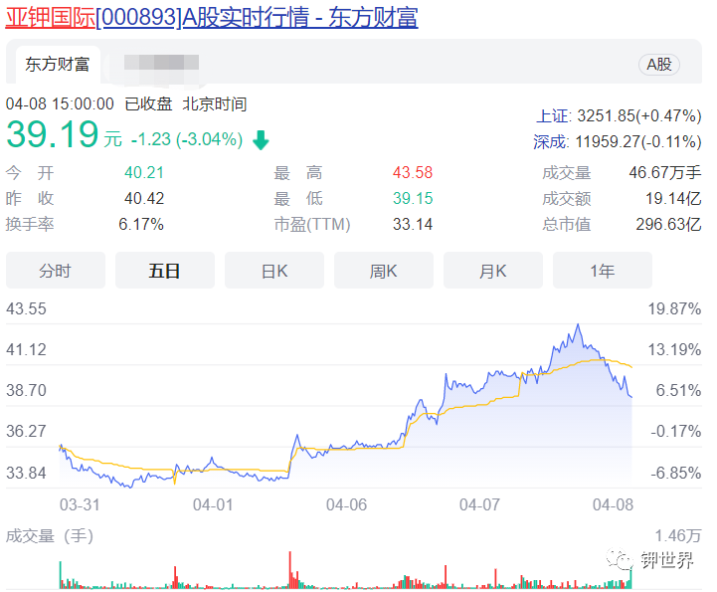Click the 昨收 value 40.42
This screenshot has width=717, height=592.
pyautogui.click(x=144, y=198)
